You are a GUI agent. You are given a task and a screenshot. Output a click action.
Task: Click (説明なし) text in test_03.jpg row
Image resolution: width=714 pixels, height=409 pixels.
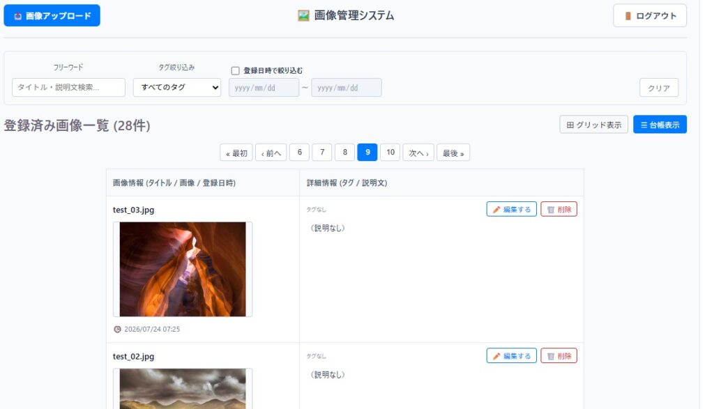(x=328, y=228)
